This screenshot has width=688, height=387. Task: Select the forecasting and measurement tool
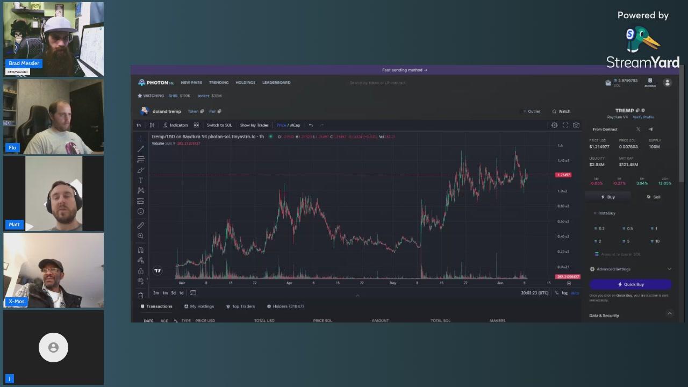pyautogui.click(x=141, y=201)
